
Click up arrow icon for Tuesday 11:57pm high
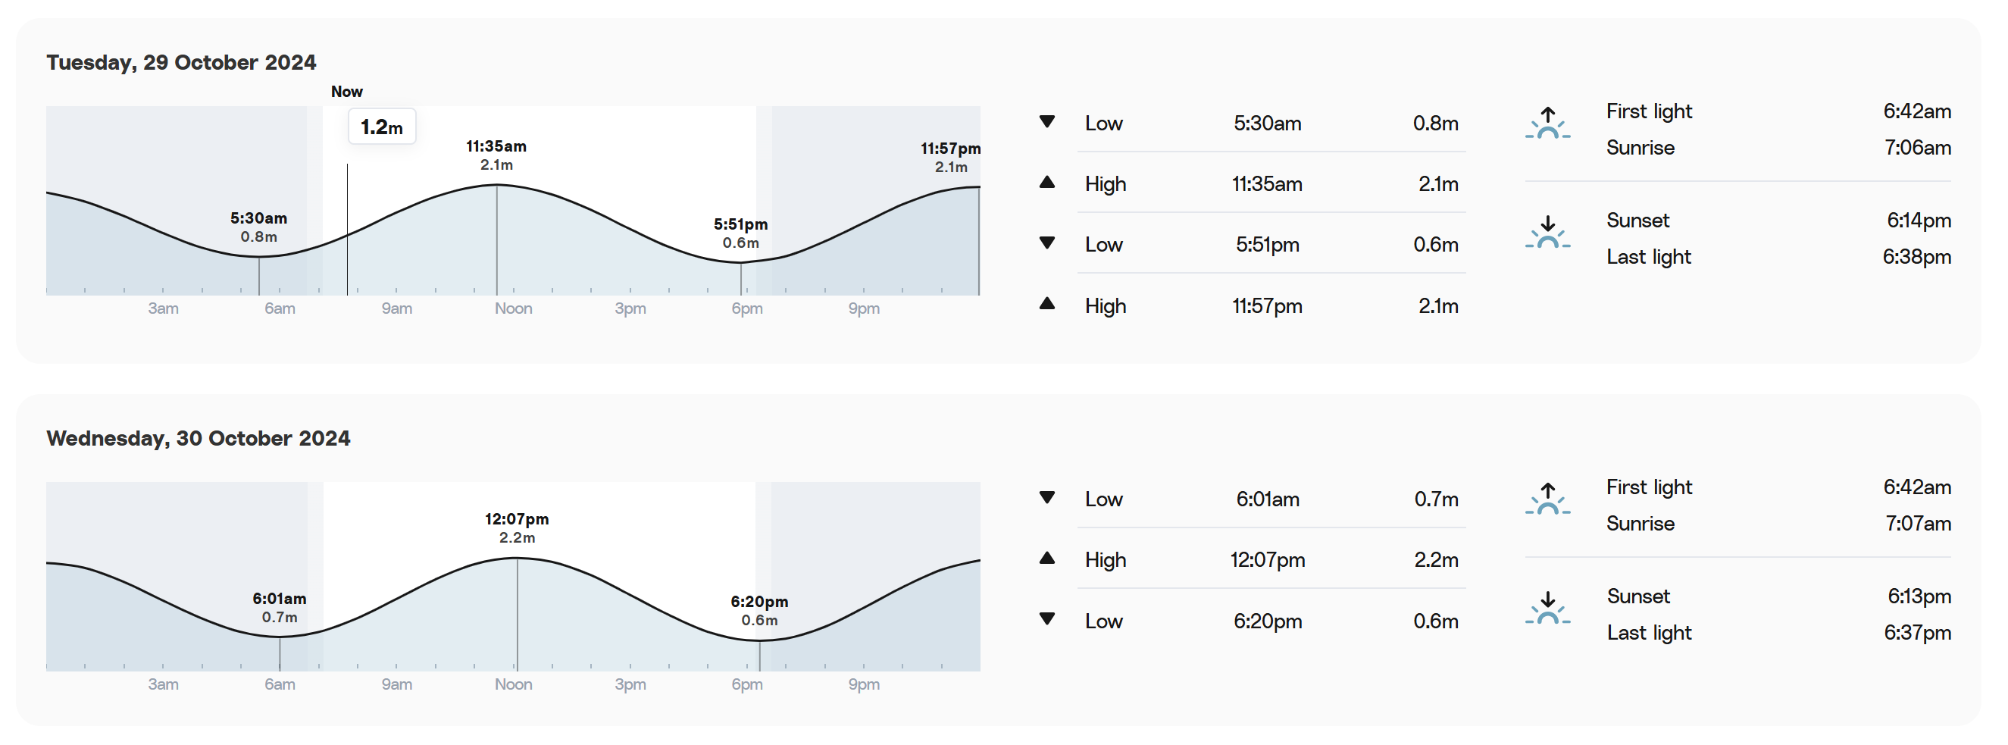pos(1047,304)
